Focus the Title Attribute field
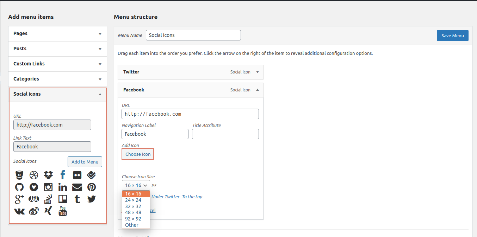477x237 pixels. pyautogui.click(x=225, y=134)
